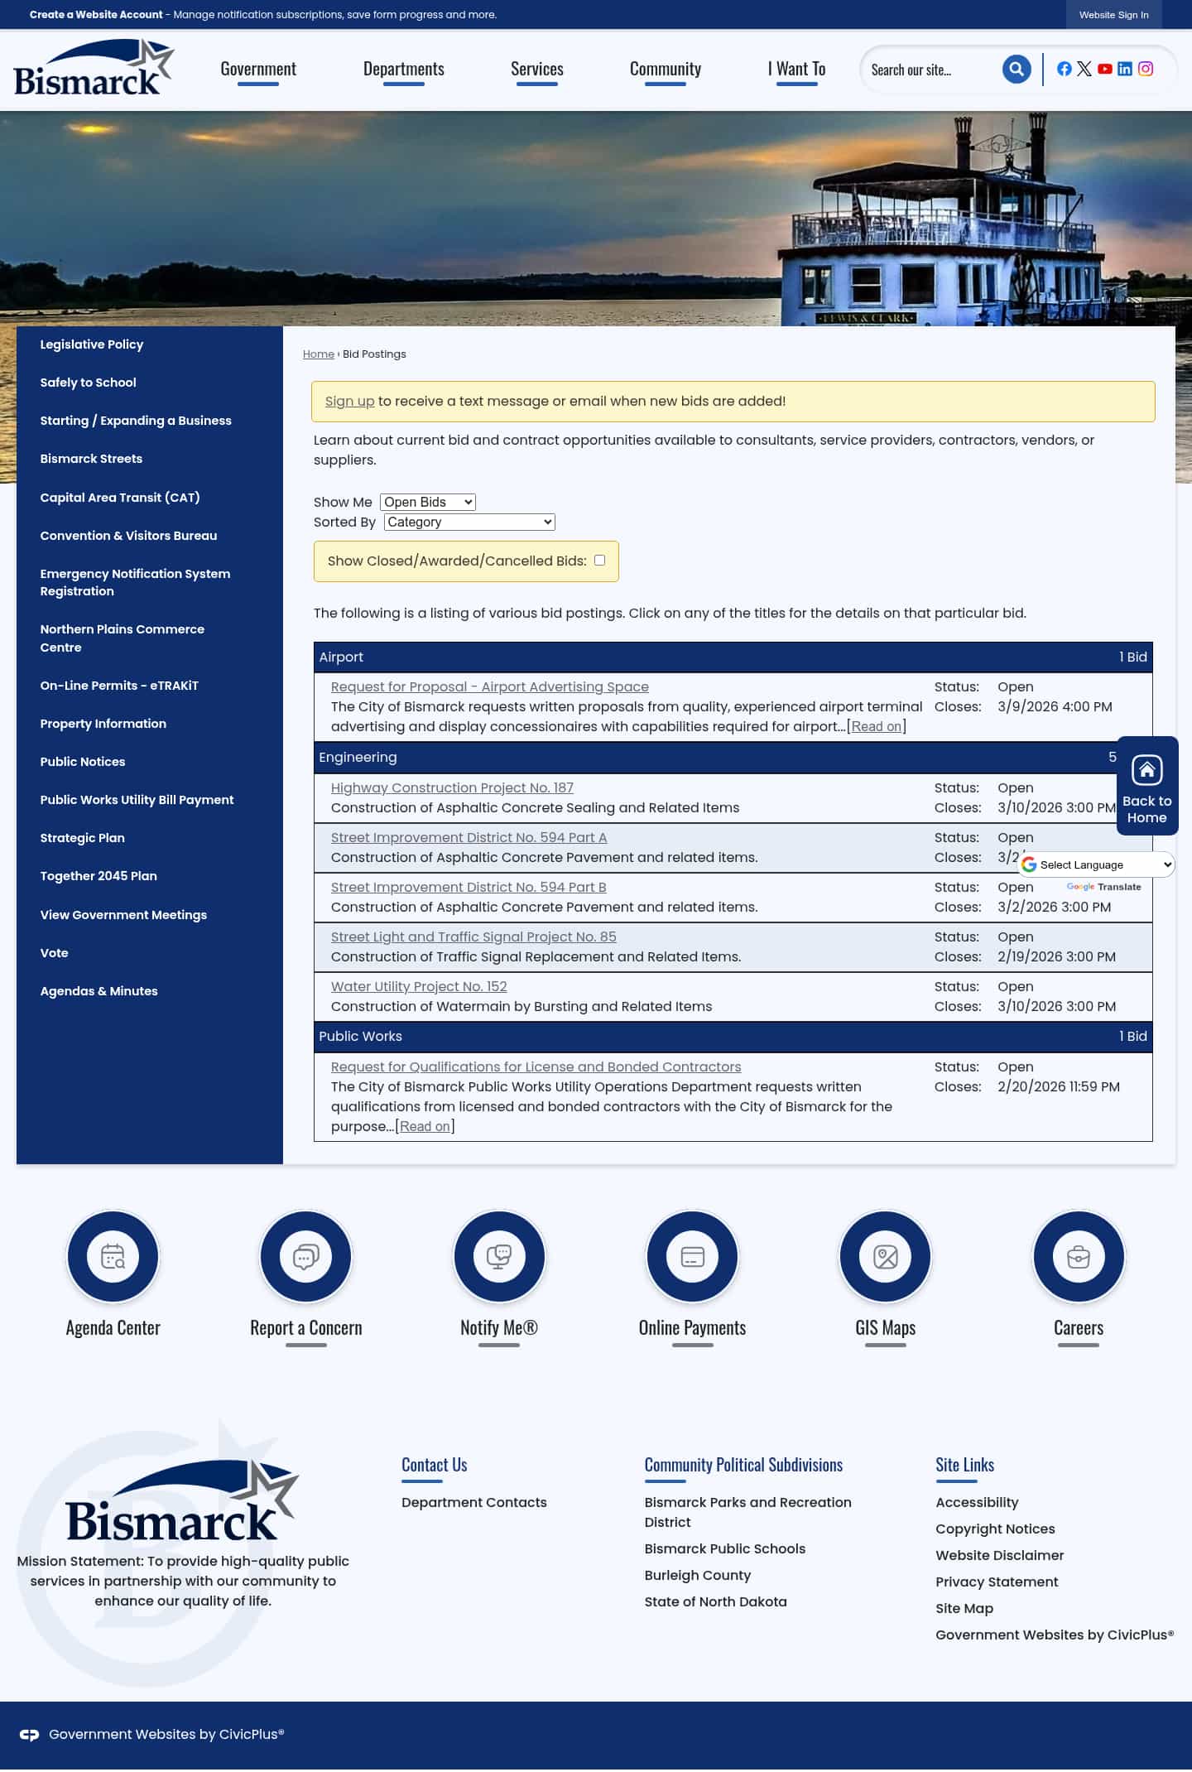Open the Instagram icon link

[x=1146, y=69]
